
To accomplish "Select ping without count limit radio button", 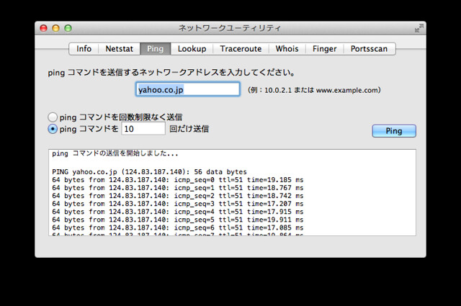I will (x=53, y=117).
